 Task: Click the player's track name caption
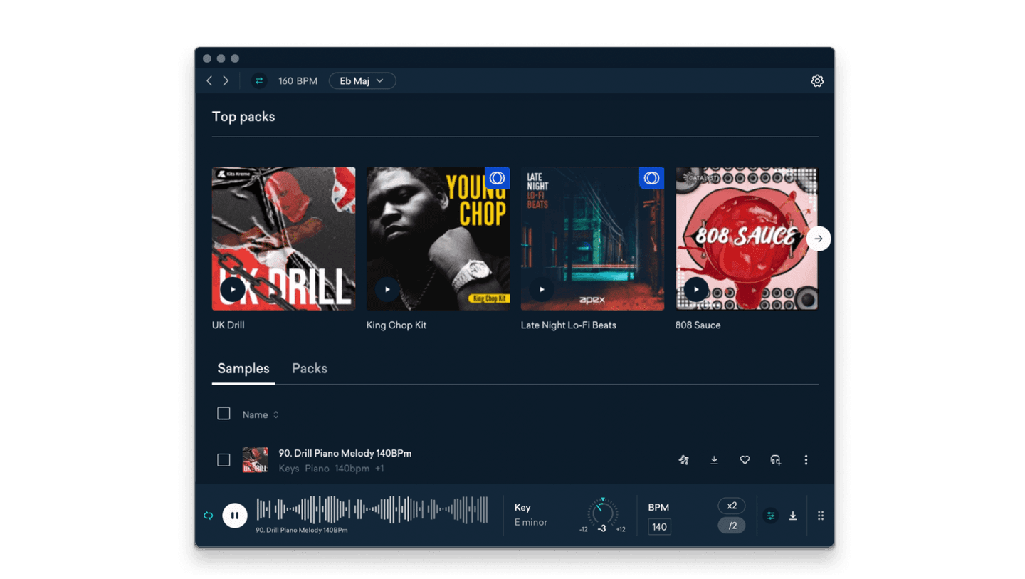point(302,531)
